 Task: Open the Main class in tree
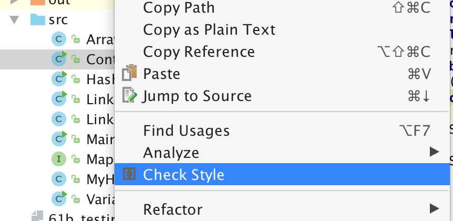point(100,139)
